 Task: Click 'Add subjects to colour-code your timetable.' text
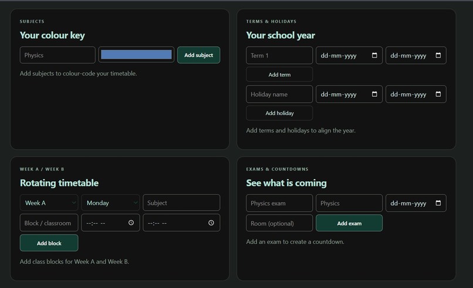[78, 73]
